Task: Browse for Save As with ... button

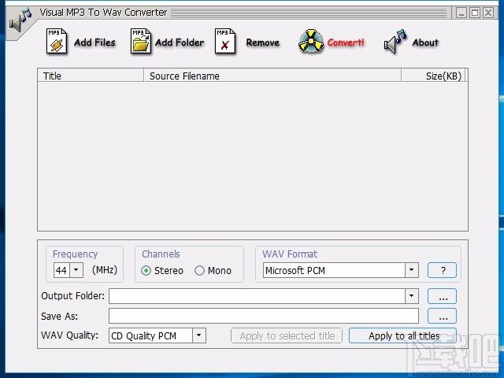Action: (x=442, y=316)
